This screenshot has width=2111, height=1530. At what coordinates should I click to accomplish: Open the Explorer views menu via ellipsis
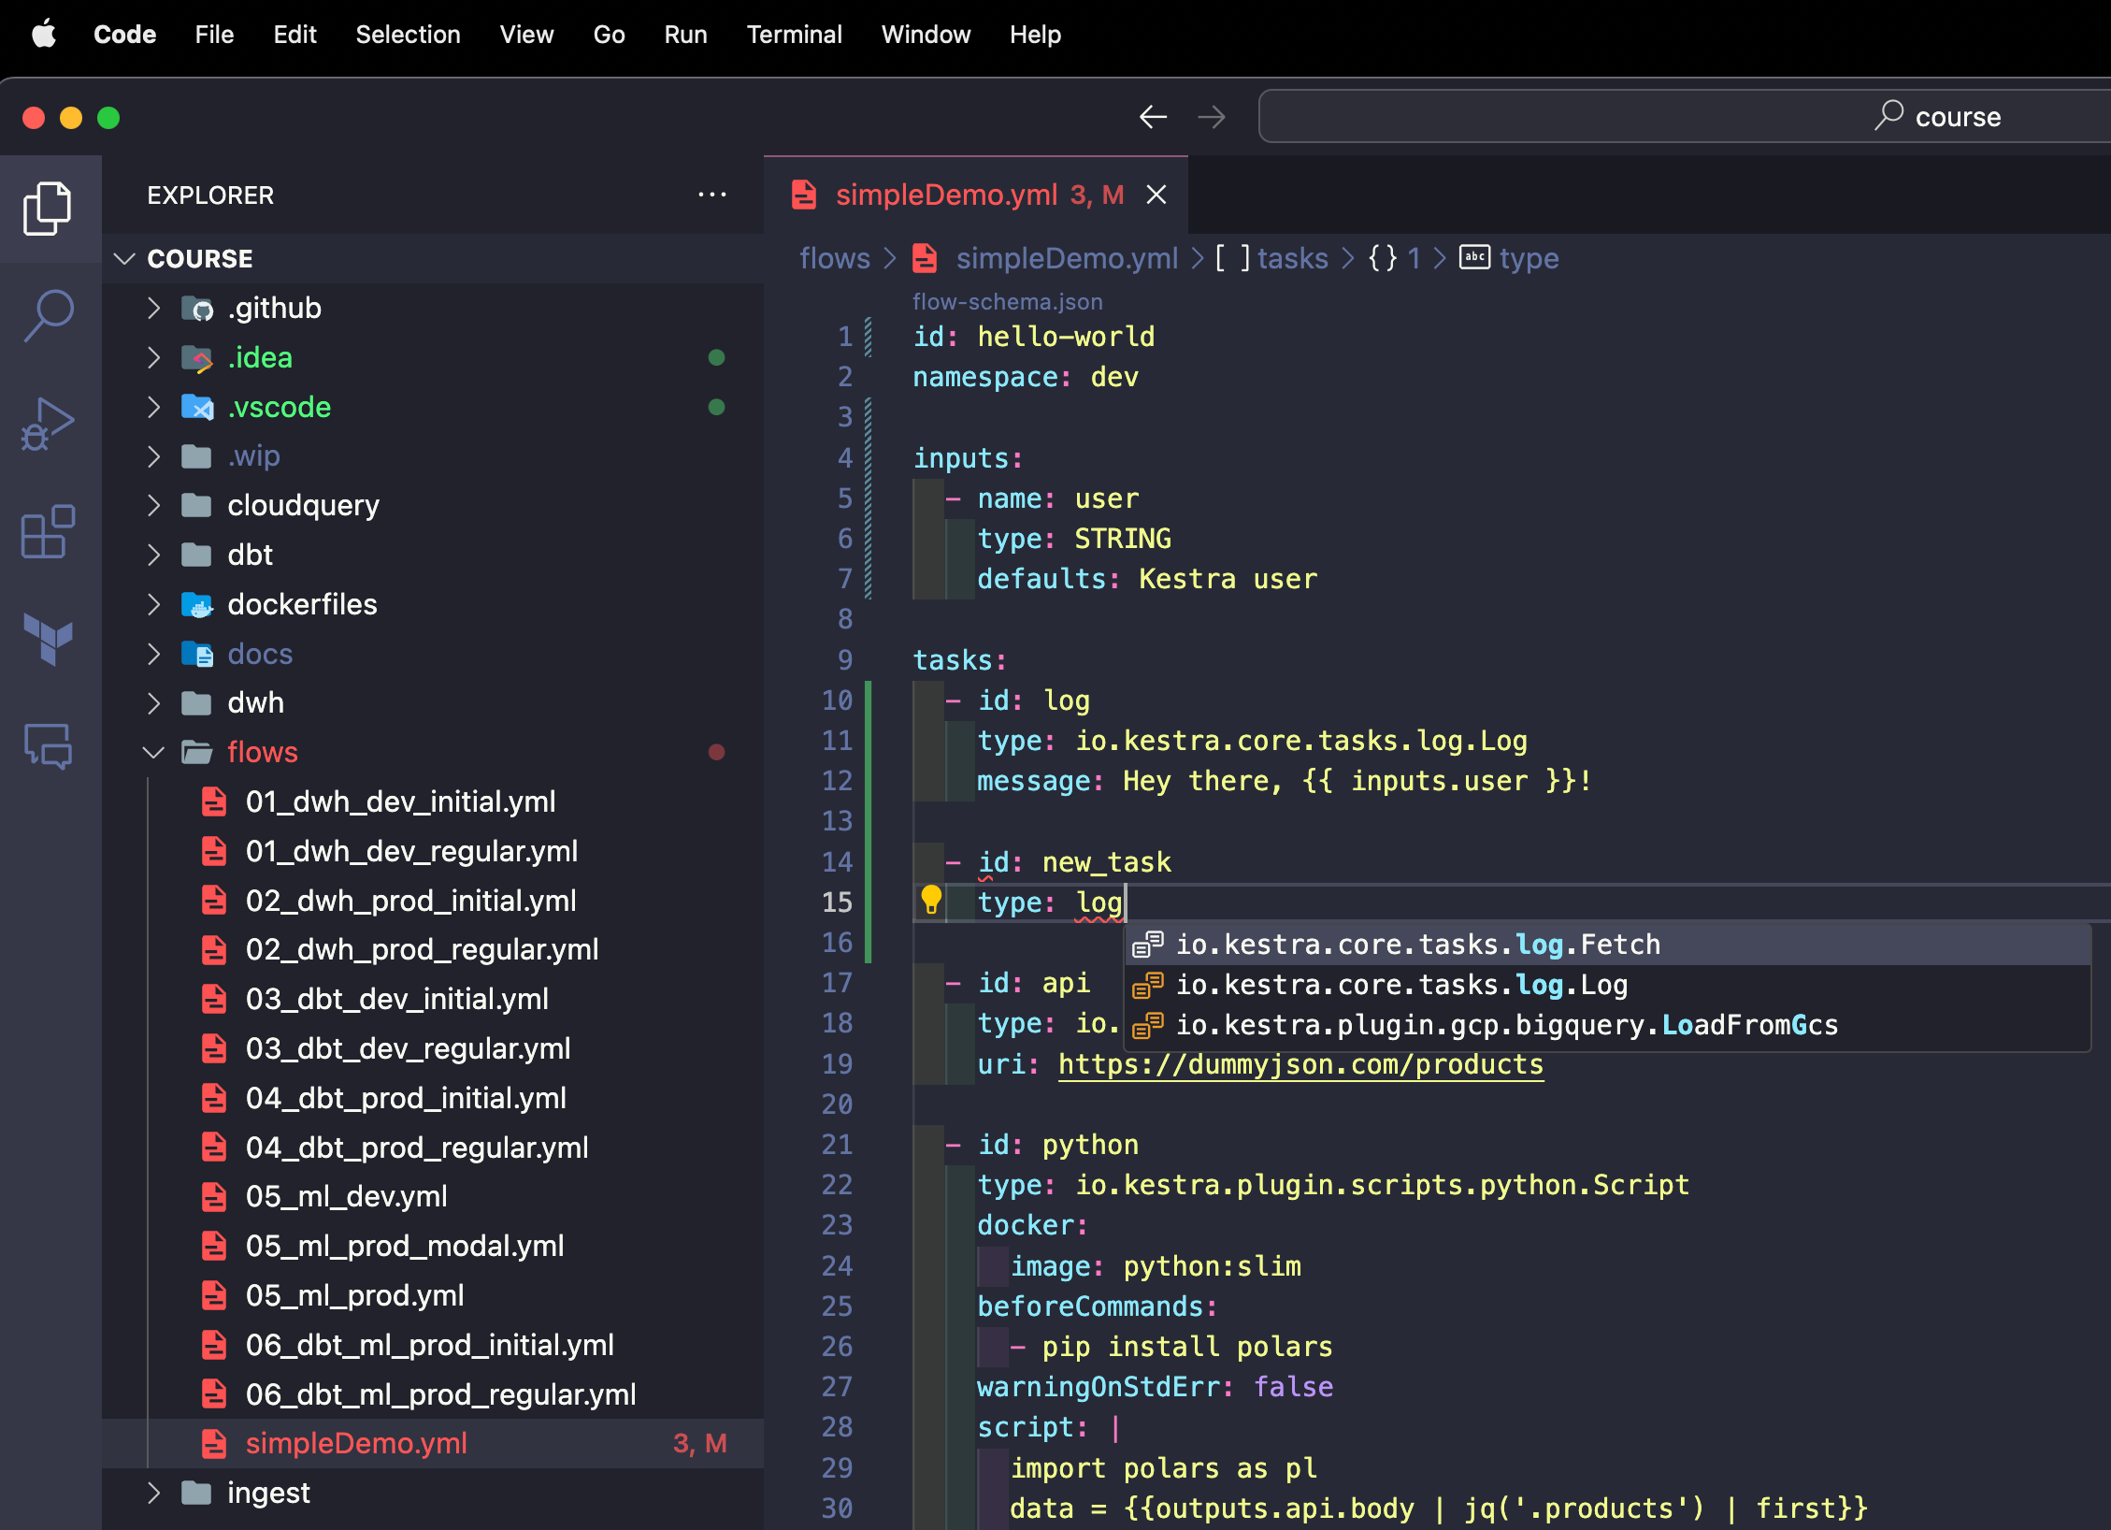(x=712, y=194)
